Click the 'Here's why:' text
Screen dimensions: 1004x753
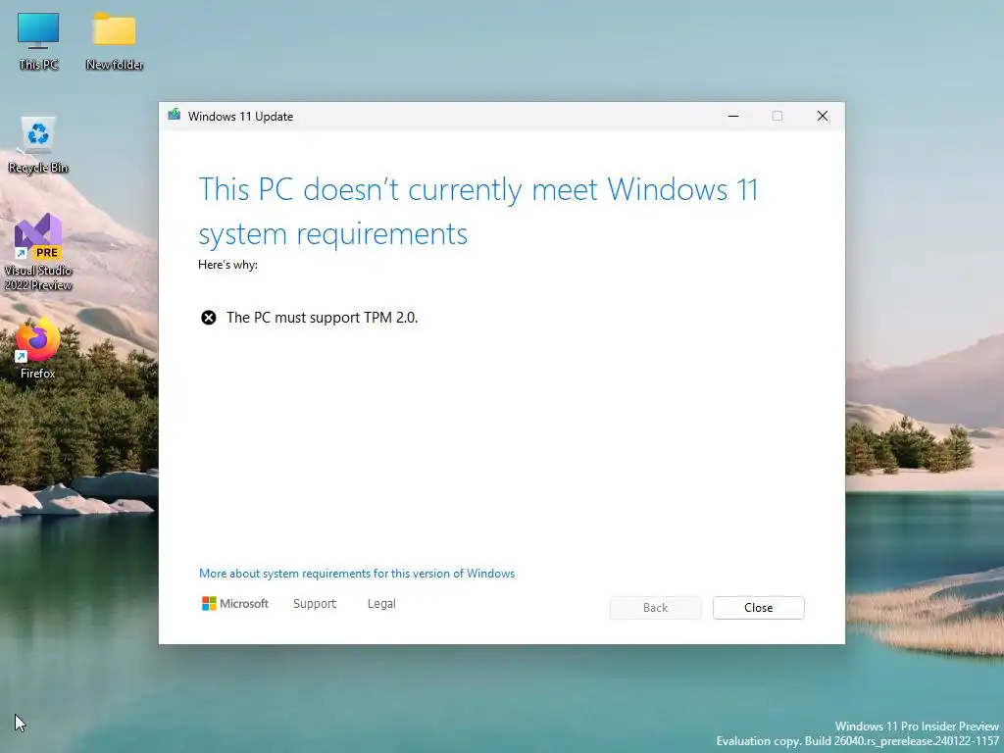(x=227, y=265)
